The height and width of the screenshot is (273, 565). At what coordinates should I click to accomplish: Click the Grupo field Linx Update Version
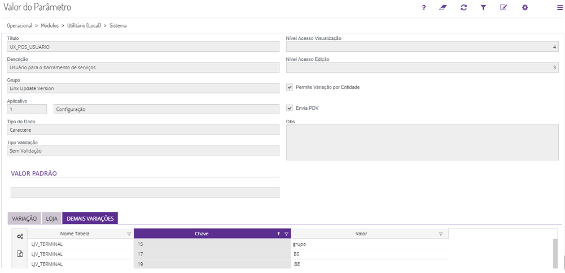point(143,88)
